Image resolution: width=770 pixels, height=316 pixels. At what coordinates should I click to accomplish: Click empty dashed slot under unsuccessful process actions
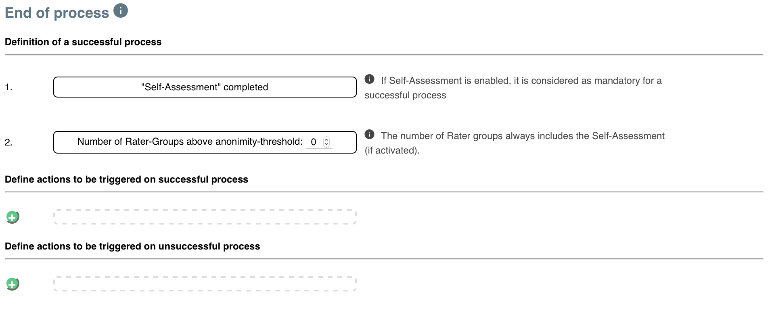tap(205, 284)
